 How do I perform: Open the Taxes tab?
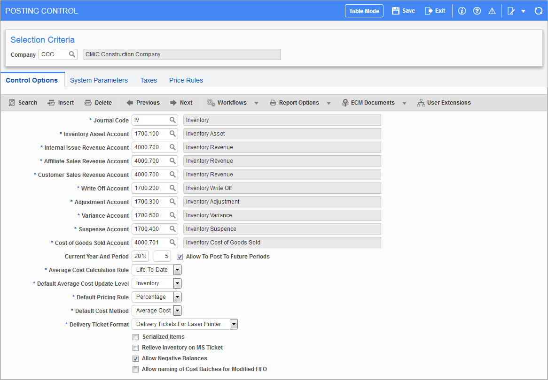[149, 80]
